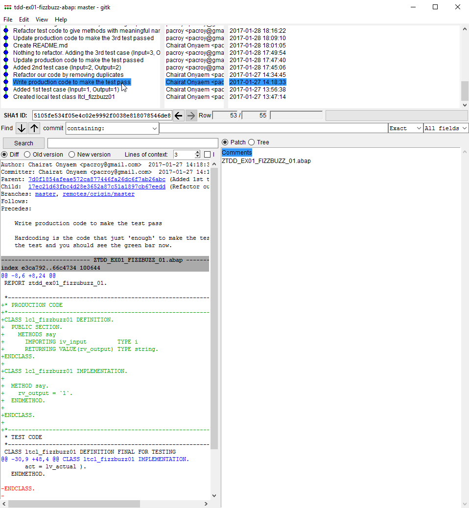Select the commit node dot for Create README.md
469x508 pixels.
click(5, 45)
